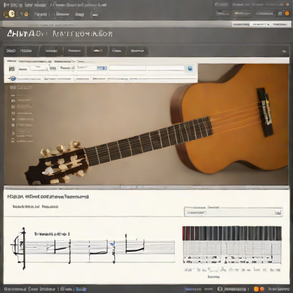Click the orange-red circle icon in the status bar

tap(262, 288)
